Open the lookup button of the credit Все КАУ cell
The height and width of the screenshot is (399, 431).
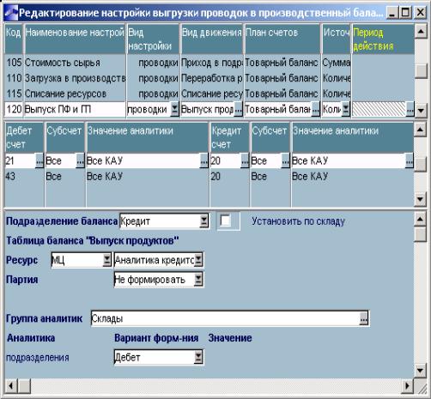tap(410, 161)
